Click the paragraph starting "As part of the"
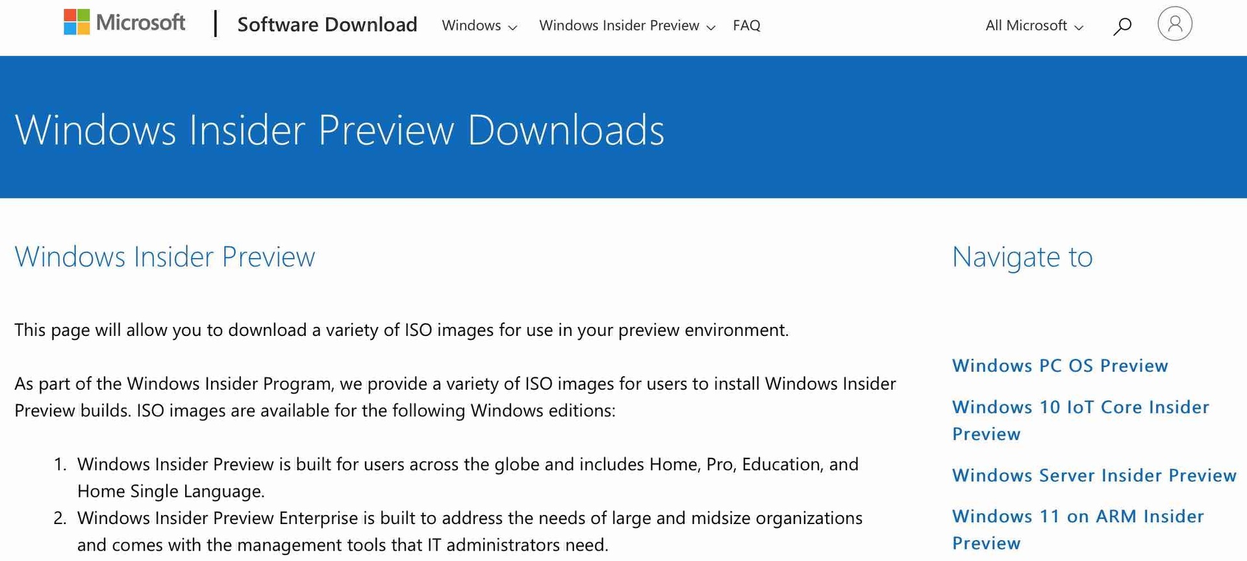This screenshot has height=561, width=1247. pyautogui.click(x=455, y=397)
